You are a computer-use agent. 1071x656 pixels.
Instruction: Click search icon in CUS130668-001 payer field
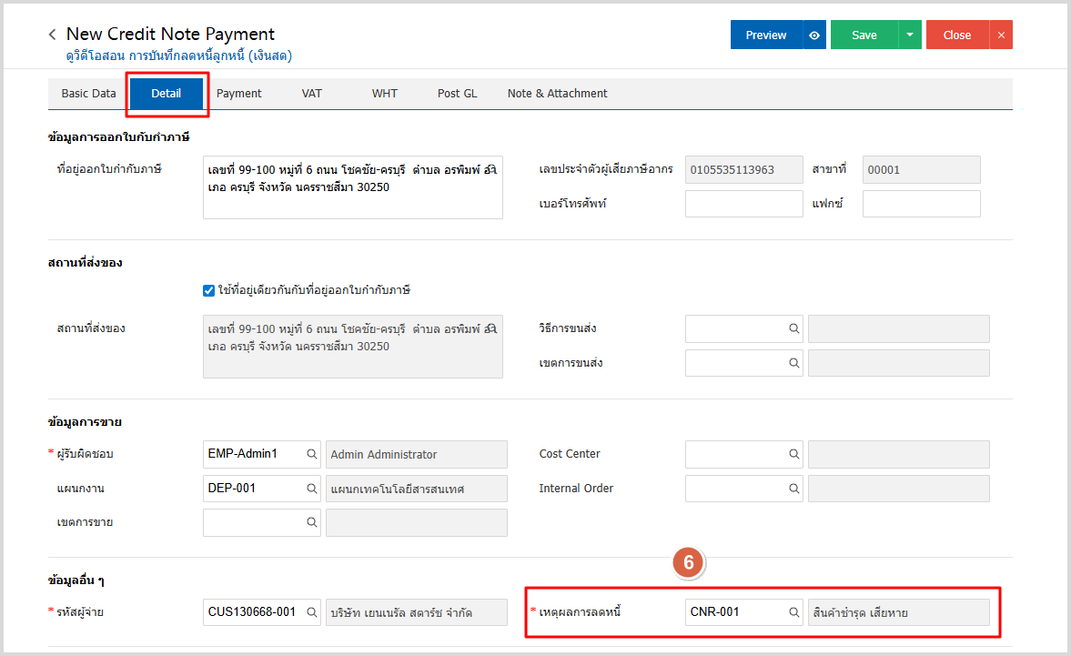point(311,612)
